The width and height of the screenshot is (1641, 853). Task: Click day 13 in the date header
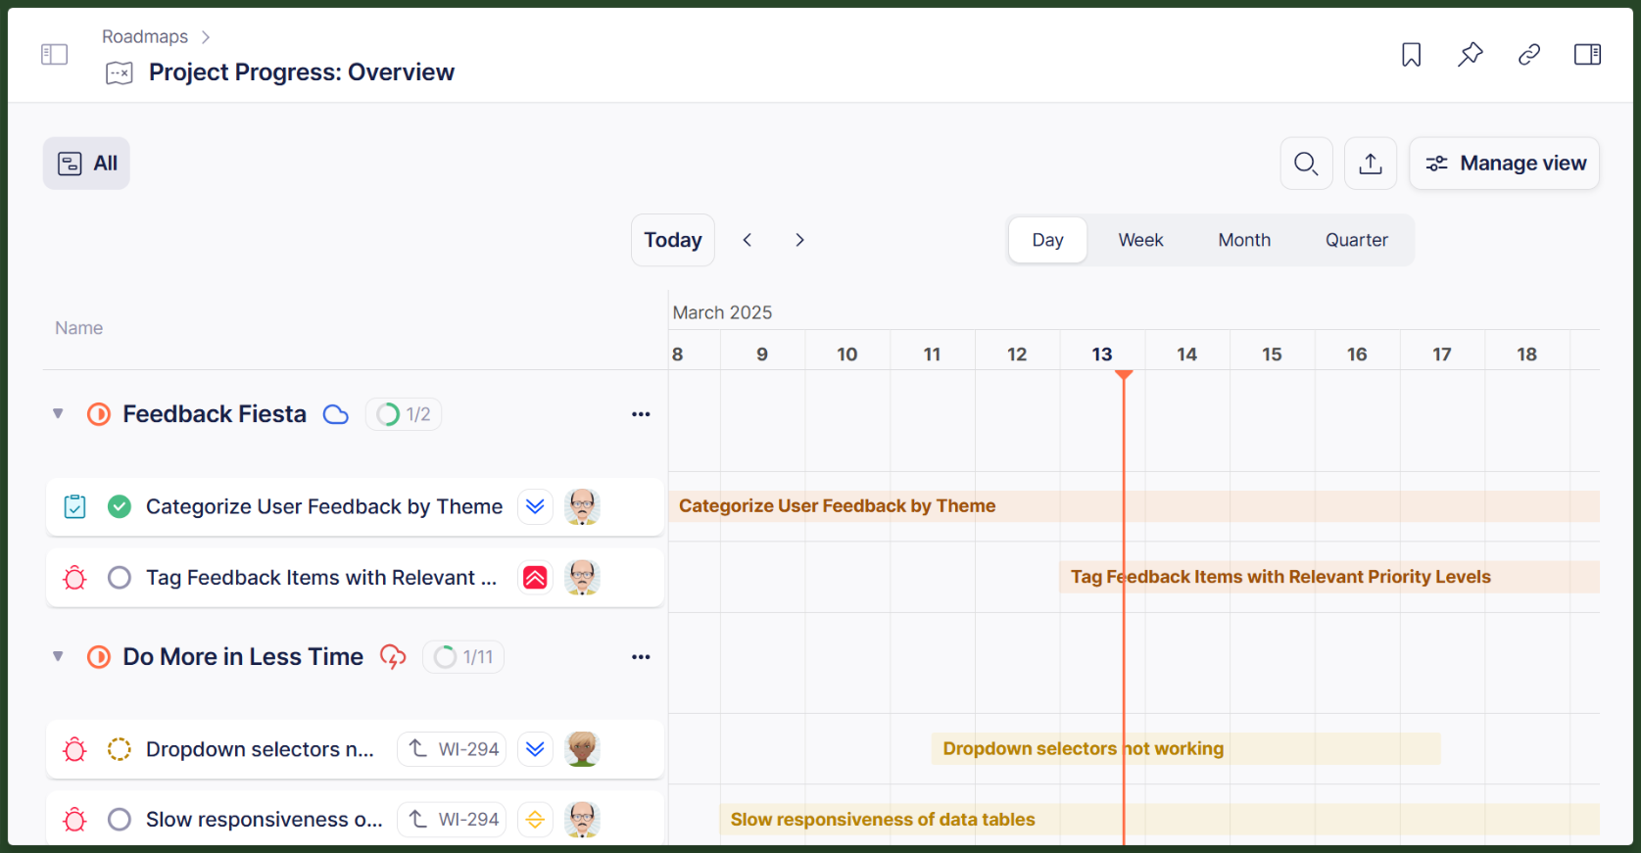coord(1102,355)
